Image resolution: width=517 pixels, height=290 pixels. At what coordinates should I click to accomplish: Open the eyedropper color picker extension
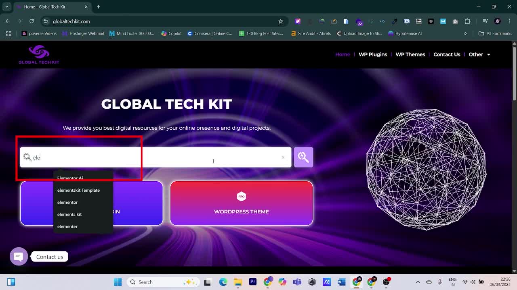pyautogui.click(x=395, y=21)
